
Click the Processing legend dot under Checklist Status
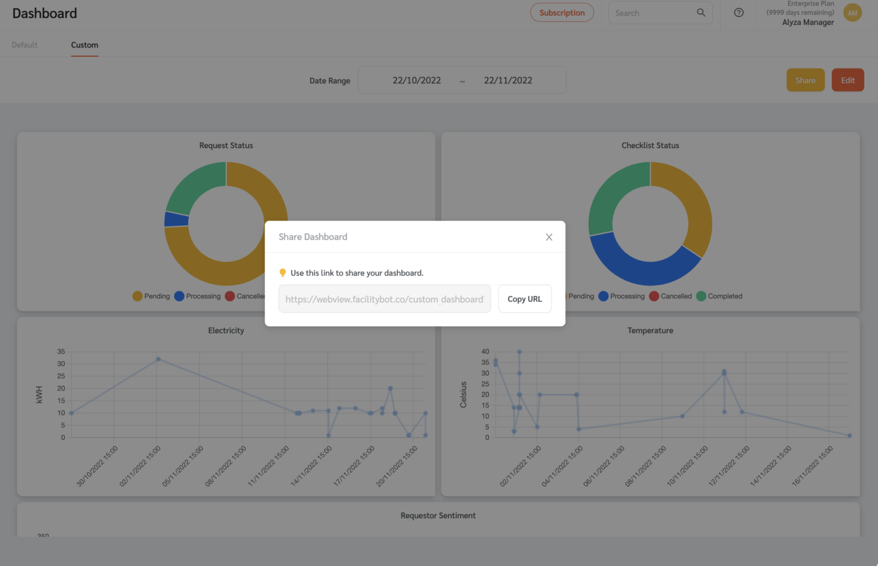(x=603, y=296)
